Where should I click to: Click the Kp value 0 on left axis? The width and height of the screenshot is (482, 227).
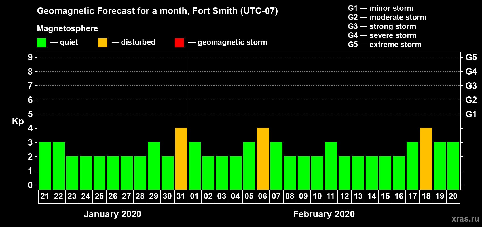[x=30, y=185]
